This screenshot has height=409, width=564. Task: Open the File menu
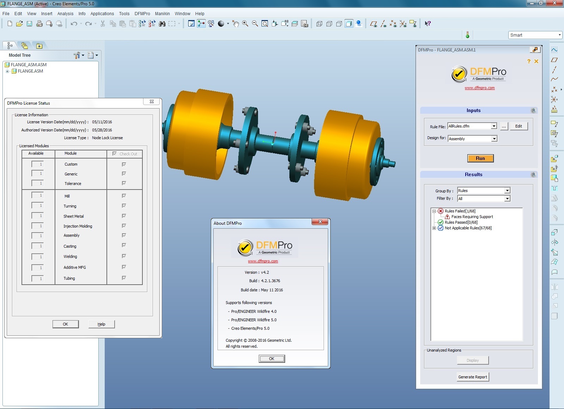click(x=6, y=14)
